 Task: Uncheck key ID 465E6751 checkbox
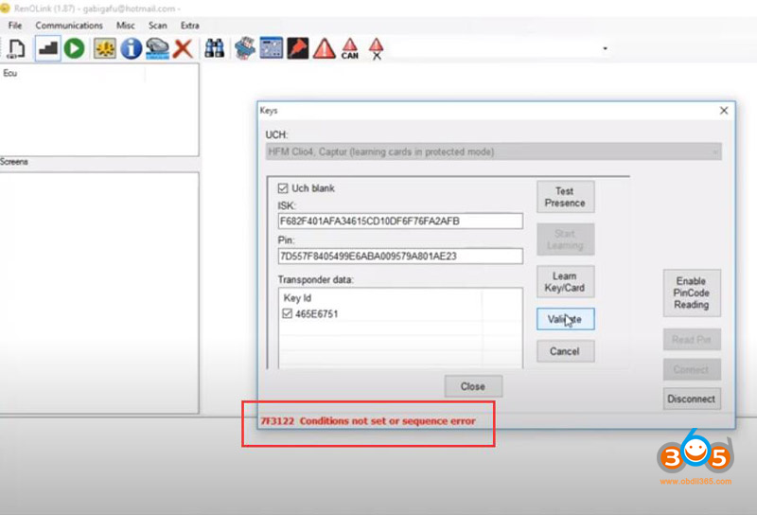coord(287,313)
